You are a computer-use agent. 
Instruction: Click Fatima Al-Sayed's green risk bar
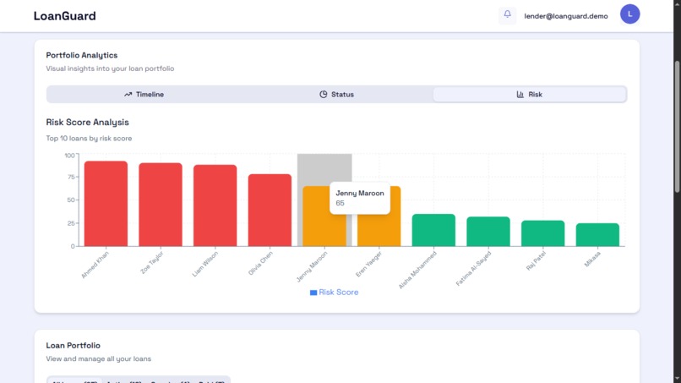point(488,232)
